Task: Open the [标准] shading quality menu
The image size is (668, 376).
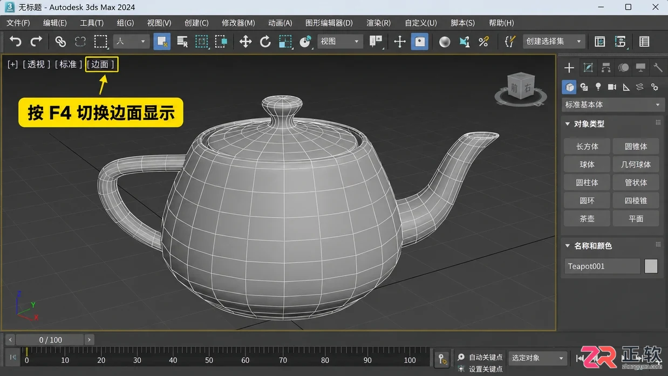Action: point(68,64)
